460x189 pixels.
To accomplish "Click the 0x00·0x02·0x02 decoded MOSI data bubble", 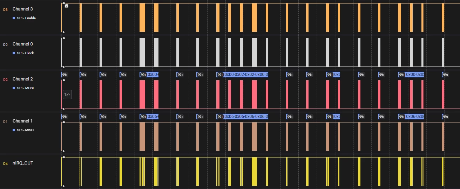I will point(246,75).
